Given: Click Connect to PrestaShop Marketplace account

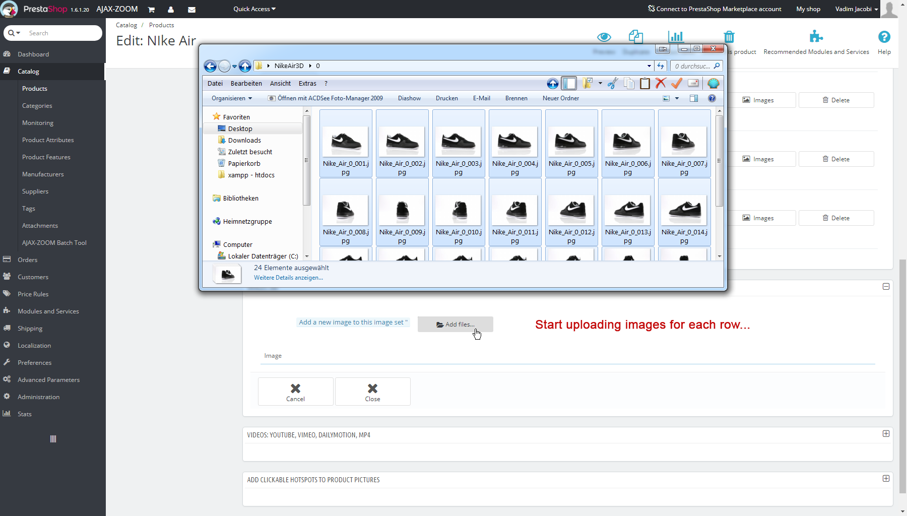Looking at the screenshot, I should [x=715, y=9].
